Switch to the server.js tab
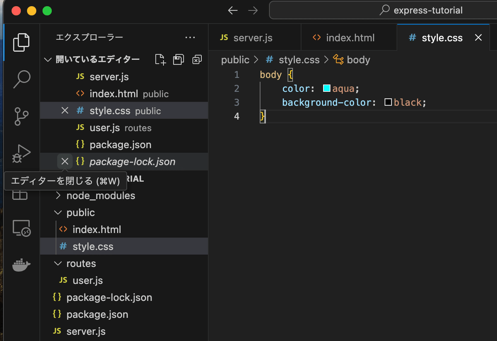This screenshot has height=341, width=497. 254,38
